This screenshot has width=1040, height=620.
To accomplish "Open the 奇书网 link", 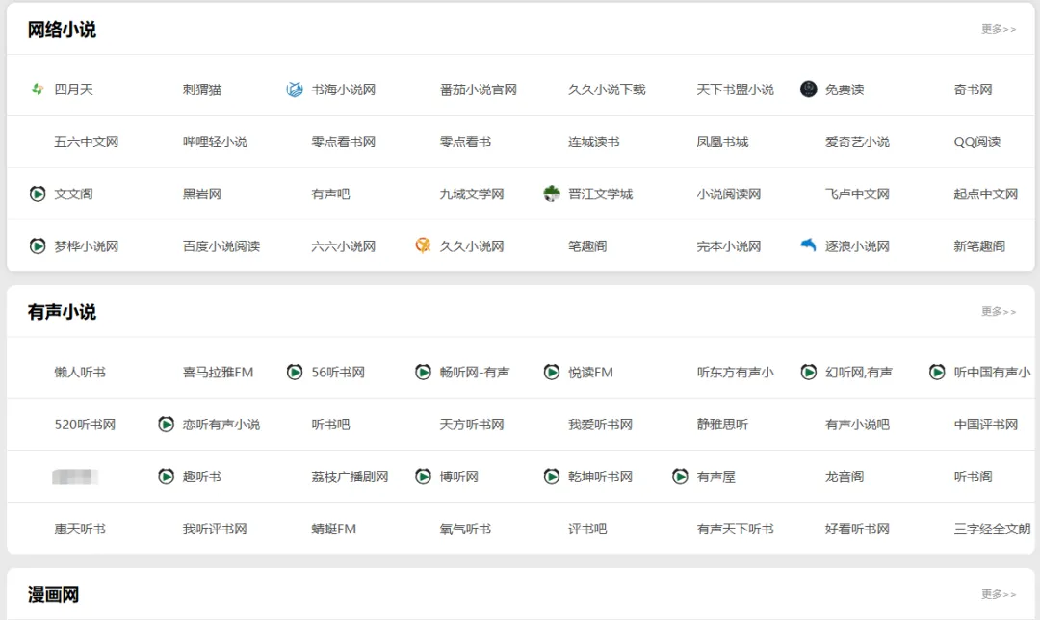I will pos(973,90).
